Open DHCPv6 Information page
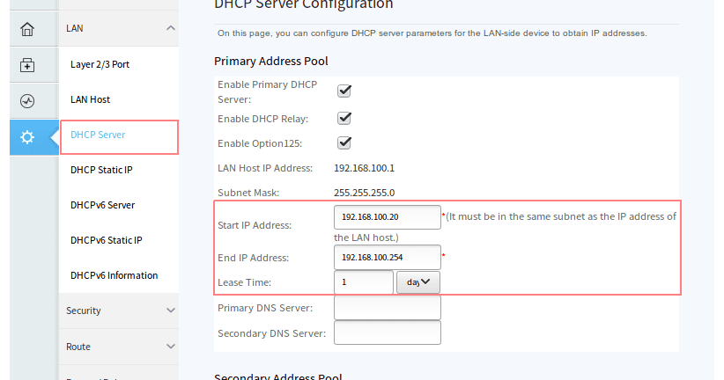The image size is (724, 380). pyautogui.click(x=114, y=275)
